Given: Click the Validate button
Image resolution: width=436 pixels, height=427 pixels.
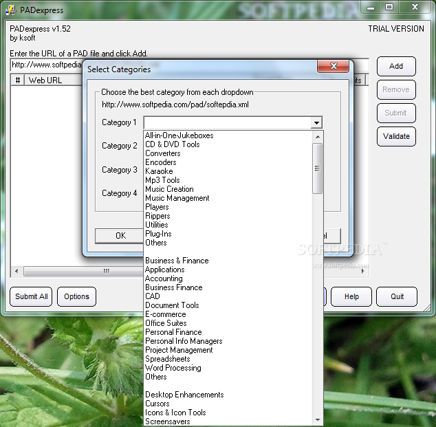Looking at the screenshot, I should click(396, 136).
